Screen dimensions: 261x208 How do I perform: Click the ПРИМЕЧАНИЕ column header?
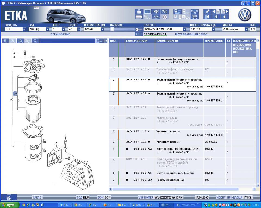coord(215,41)
